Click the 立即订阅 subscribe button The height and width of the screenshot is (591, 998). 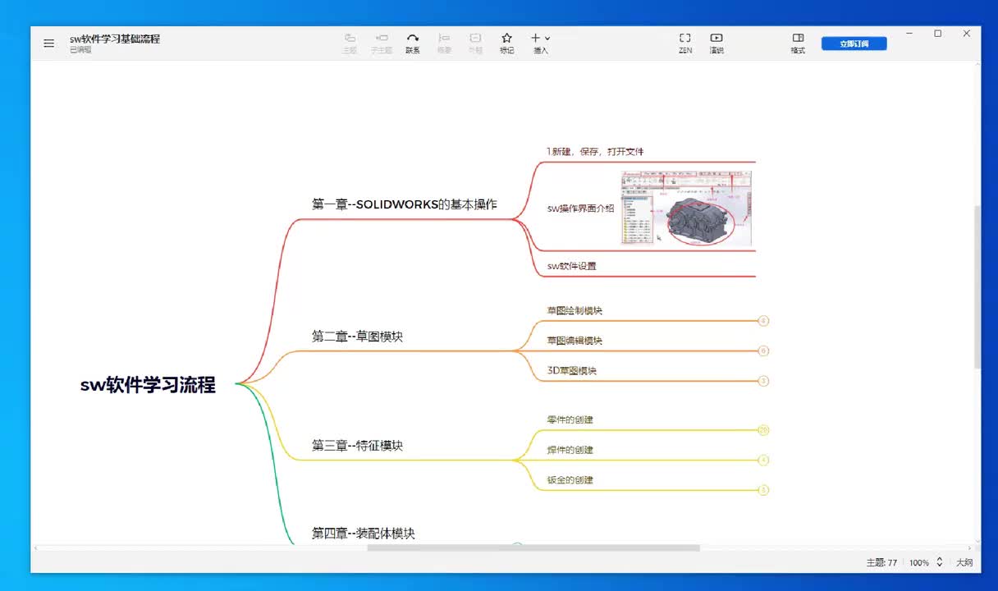tap(854, 44)
